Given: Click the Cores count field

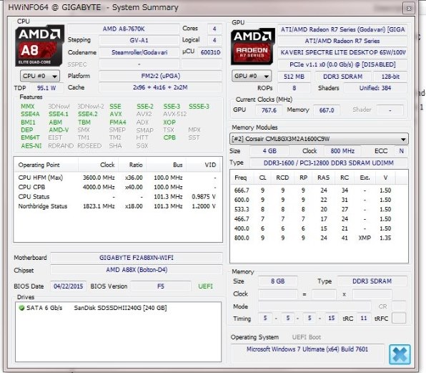Looking at the screenshot, I should point(214,29).
